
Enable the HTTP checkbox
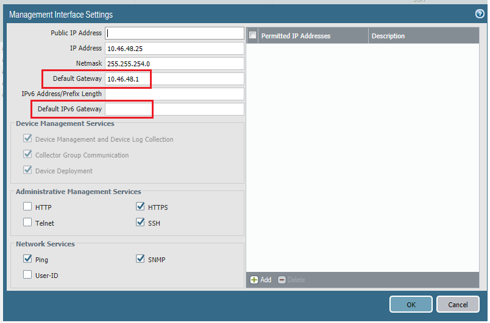pyautogui.click(x=27, y=206)
